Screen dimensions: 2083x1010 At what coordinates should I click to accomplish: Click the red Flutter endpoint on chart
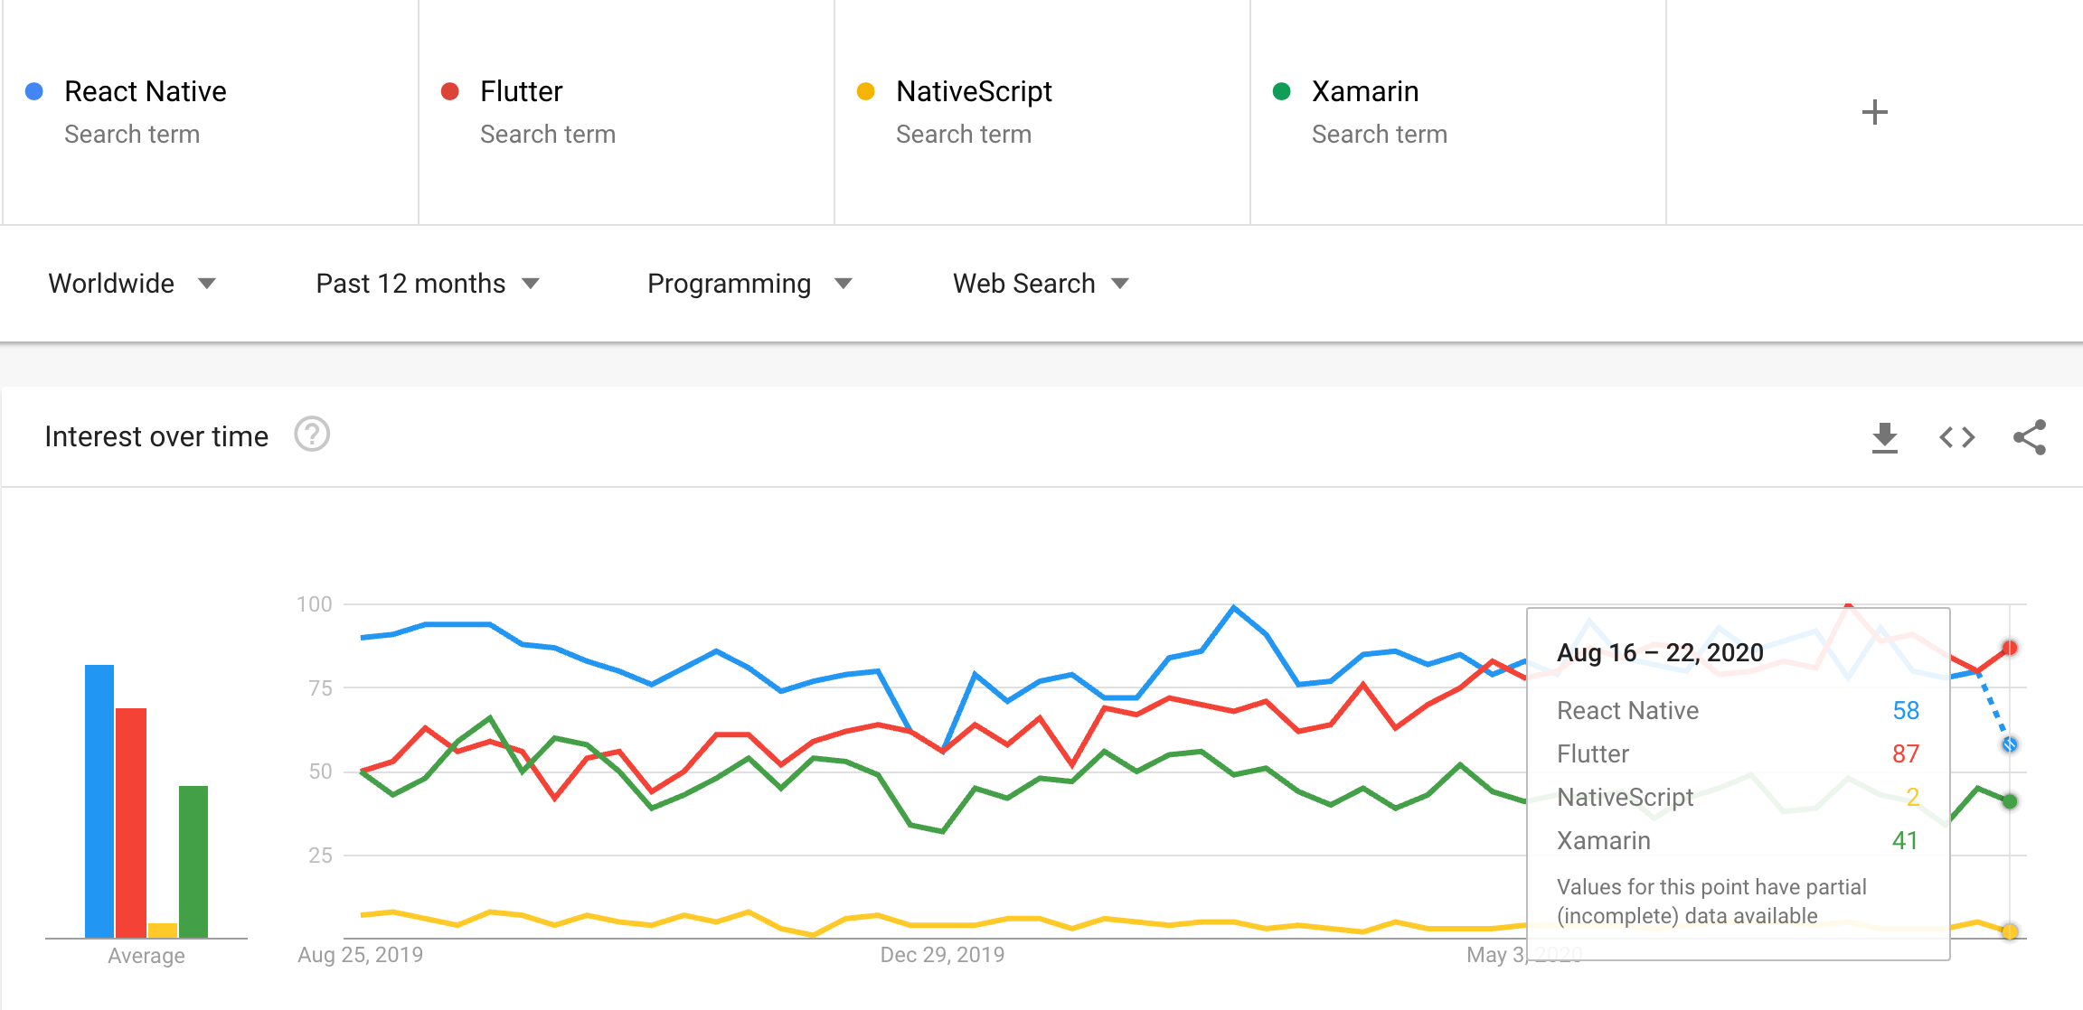(x=2009, y=648)
